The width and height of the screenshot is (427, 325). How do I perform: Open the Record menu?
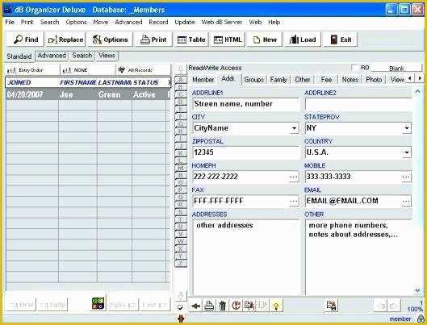coord(158,22)
